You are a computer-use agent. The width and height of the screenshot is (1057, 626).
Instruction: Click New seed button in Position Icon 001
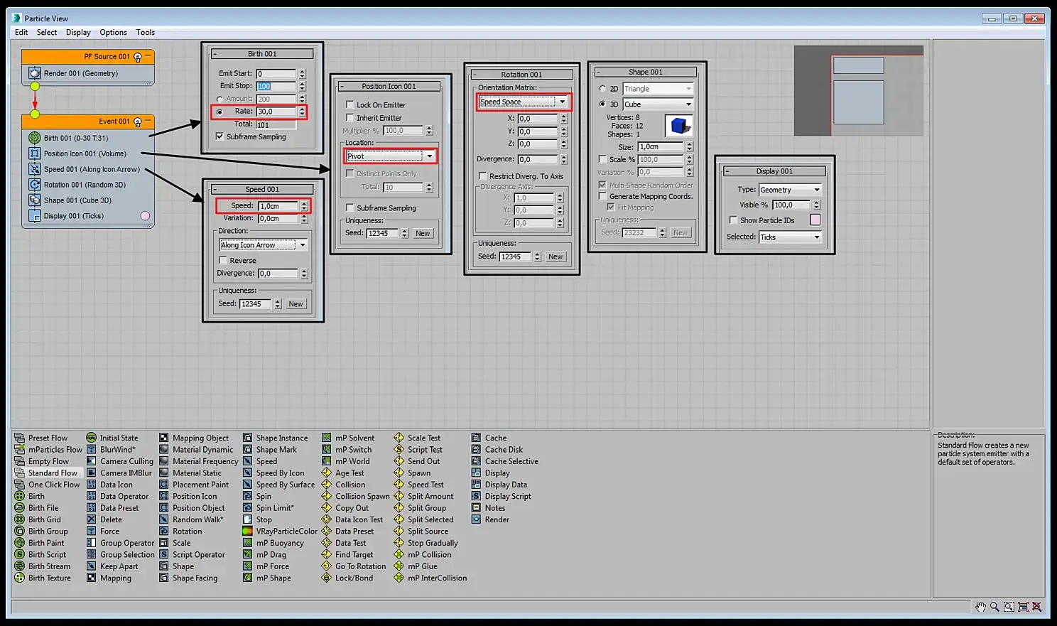point(423,233)
